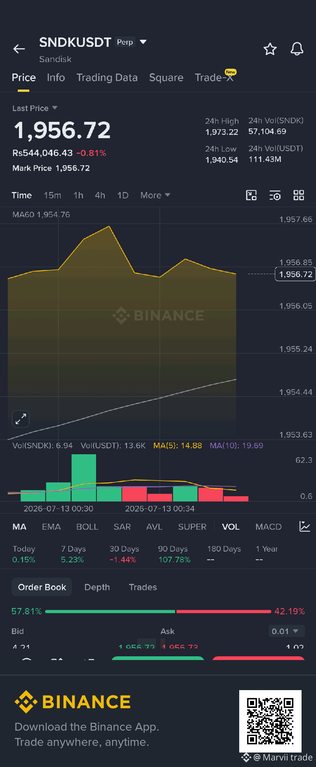Select the VOL sub-indicator

(x=231, y=527)
